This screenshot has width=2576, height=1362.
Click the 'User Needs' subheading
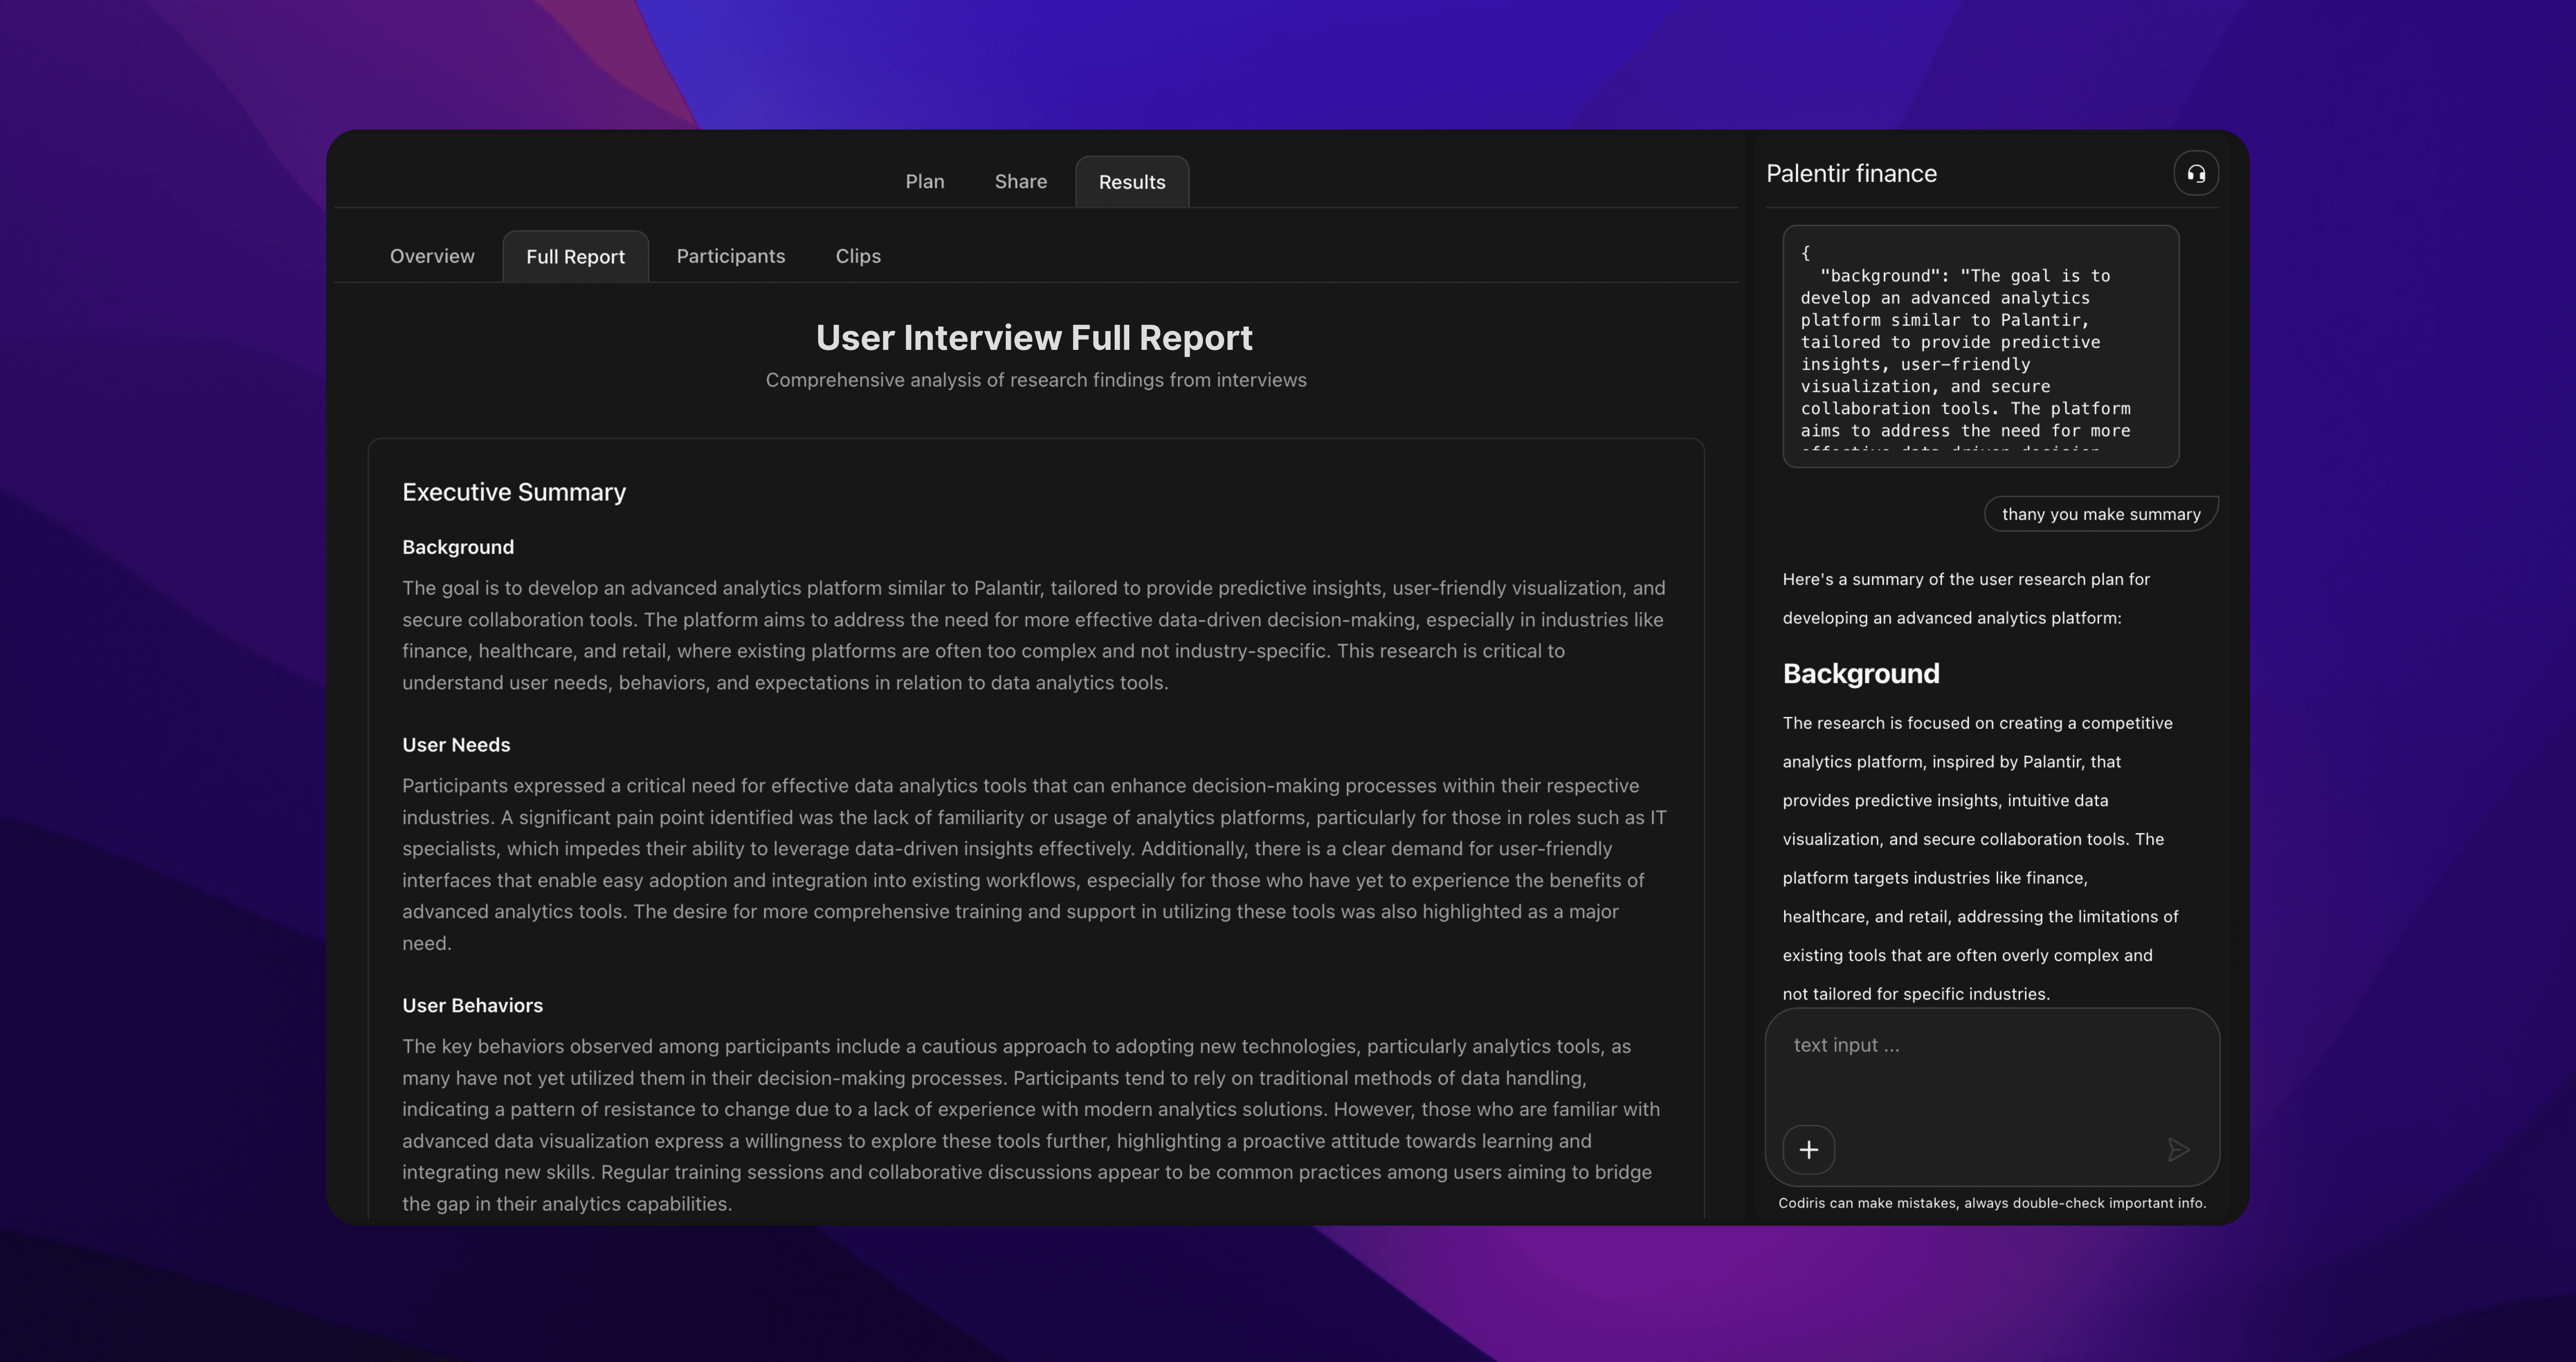456,745
